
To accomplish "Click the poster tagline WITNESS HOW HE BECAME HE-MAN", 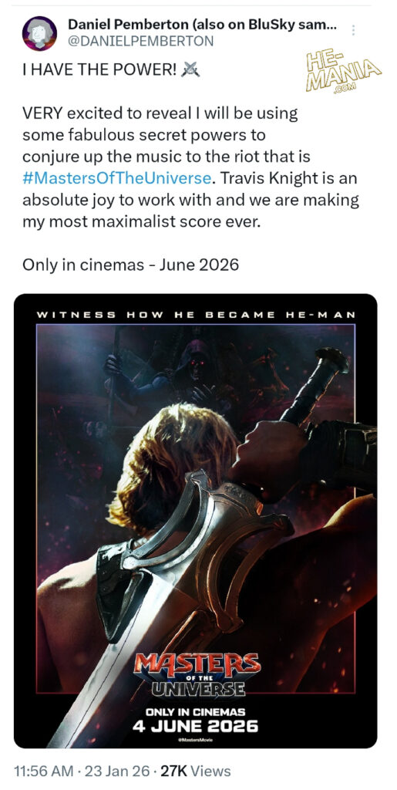I will tap(197, 315).
